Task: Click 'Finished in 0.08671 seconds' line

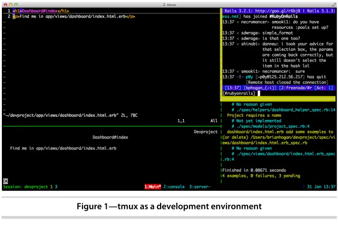Action: coord(254,170)
